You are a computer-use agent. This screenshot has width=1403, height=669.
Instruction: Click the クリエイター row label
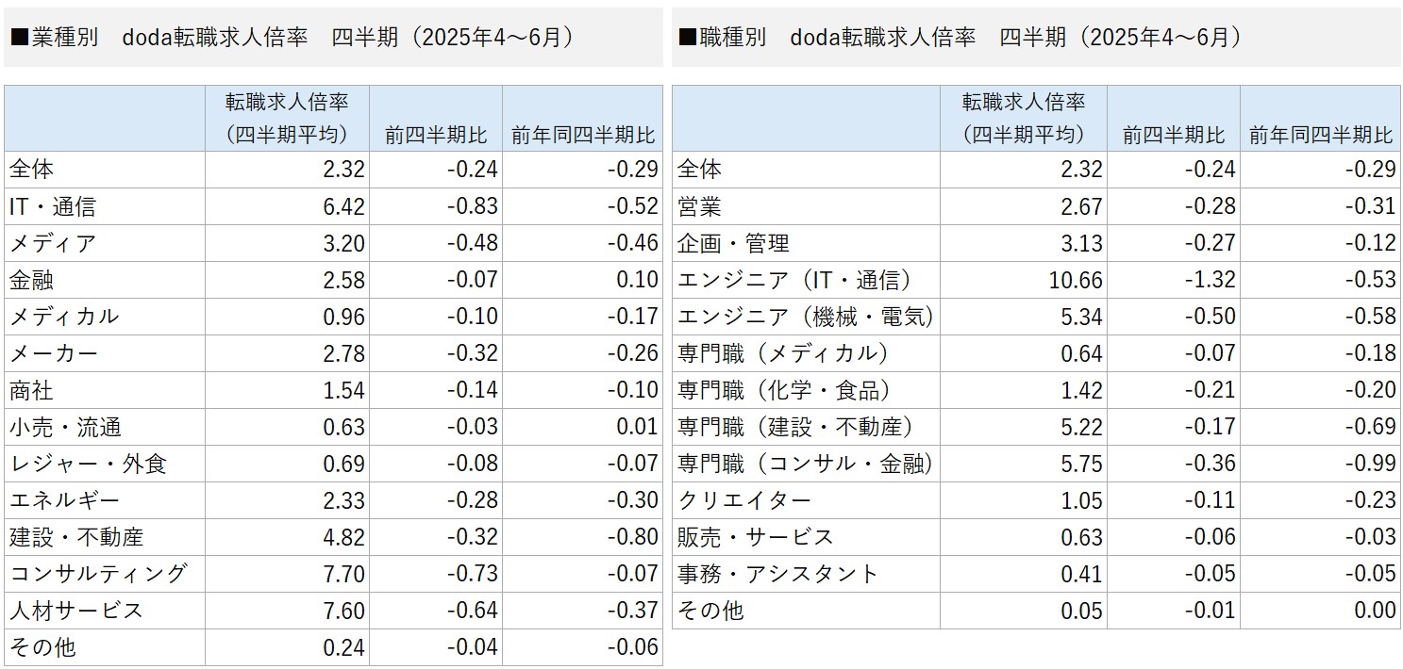click(x=743, y=500)
